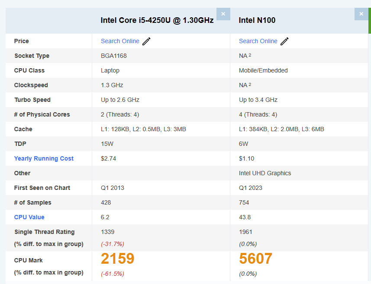Click the 428 samples value

point(106,202)
